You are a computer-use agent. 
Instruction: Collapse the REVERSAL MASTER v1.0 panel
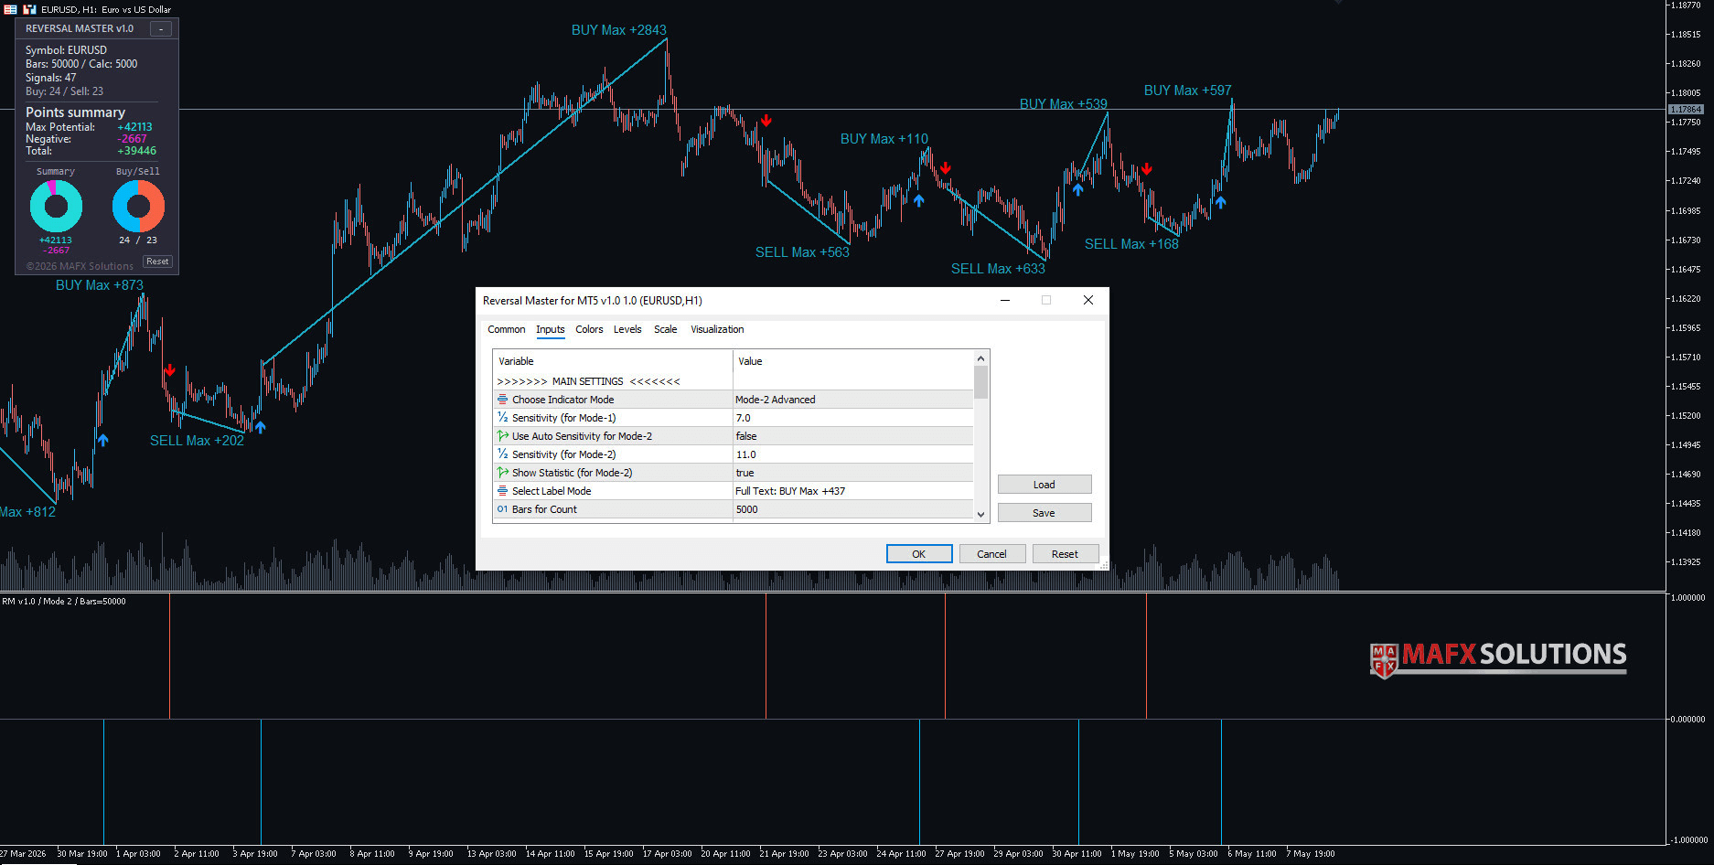click(161, 29)
